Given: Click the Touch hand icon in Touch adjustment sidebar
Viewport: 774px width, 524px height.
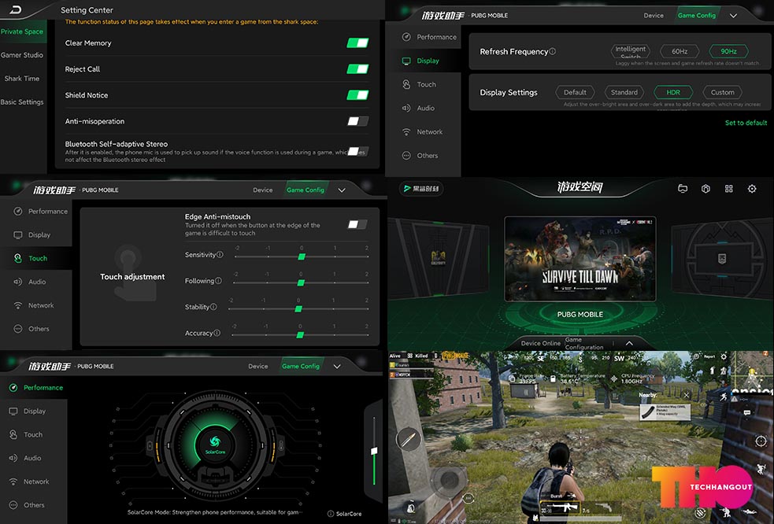Looking at the screenshot, I should click(18, 258).
